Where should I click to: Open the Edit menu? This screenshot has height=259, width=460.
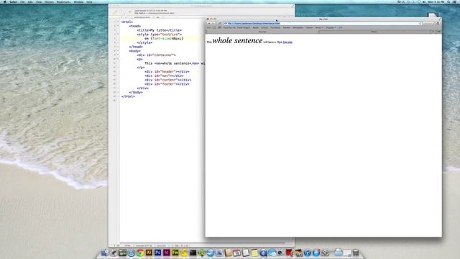coord(30,1)
